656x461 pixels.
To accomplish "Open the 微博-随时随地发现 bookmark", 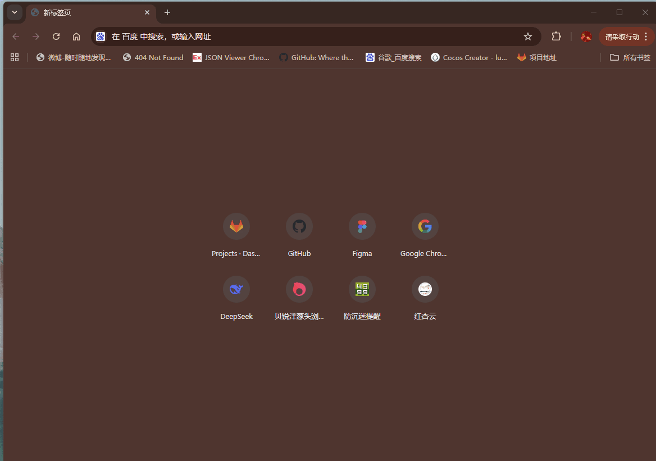I will tap(74, 57).
